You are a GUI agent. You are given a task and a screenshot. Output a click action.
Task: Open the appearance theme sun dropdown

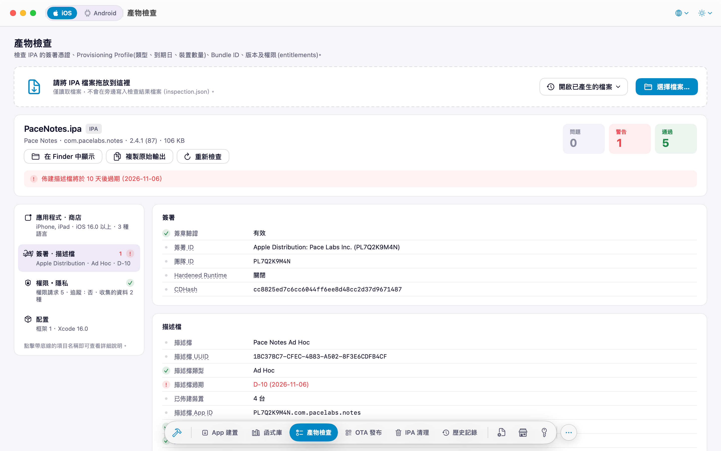click(705, 13)
